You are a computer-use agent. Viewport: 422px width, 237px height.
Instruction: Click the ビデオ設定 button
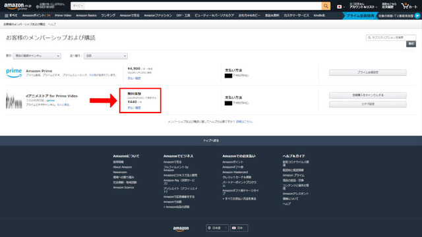pyautogui.click(x=368, y=104)
